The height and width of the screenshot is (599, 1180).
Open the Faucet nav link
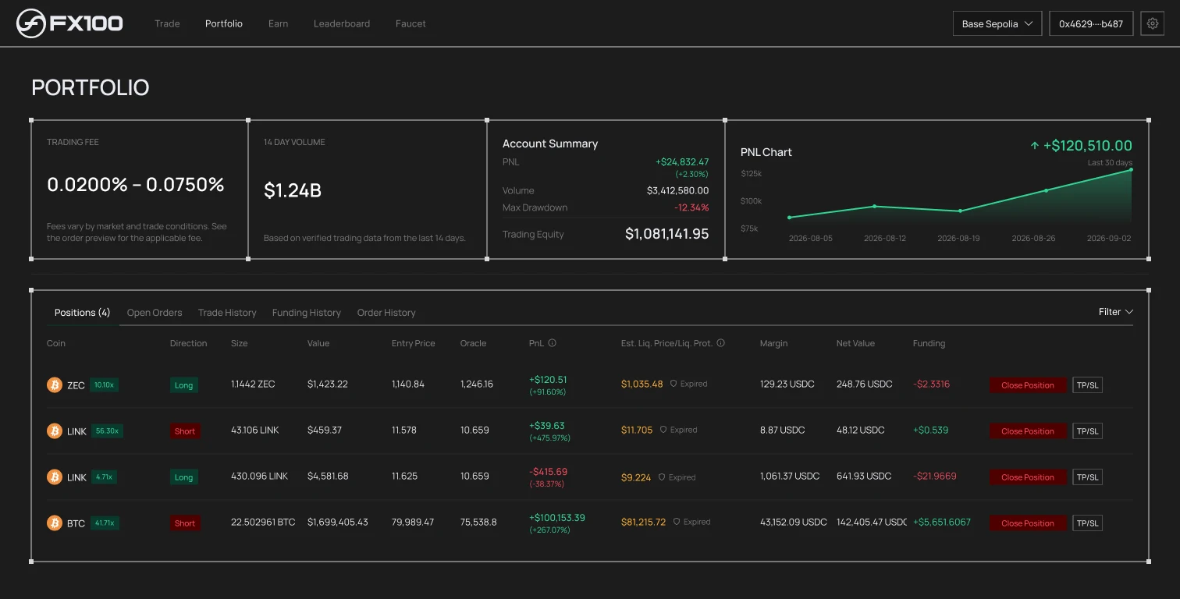point(411,23)
